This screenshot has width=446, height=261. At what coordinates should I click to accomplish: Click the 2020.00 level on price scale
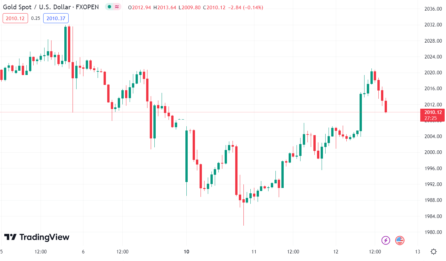432,73
